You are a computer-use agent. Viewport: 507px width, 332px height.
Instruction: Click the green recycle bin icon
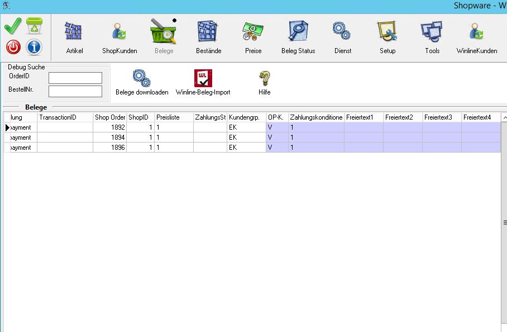34,26
